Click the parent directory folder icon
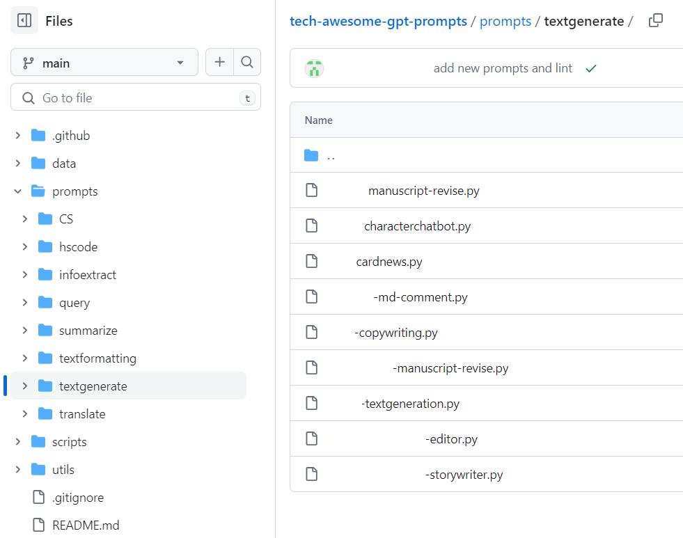 (311, 155)
